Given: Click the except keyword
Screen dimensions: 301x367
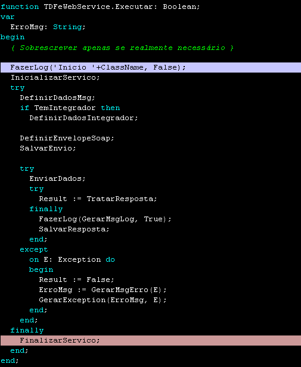Looking at the screenshot, I should pos(34,249).
